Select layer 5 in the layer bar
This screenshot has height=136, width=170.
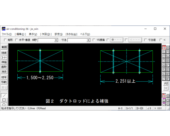pyautogui.click(x=164, y=70)
